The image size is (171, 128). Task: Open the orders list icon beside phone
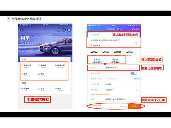[x=64, y=30]
